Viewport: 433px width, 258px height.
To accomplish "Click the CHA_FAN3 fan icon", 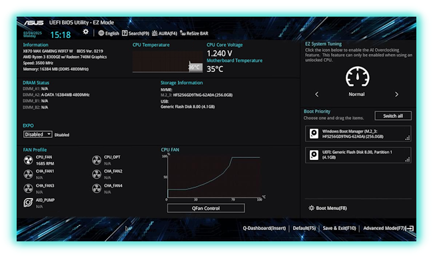I will [x=28, y=189].
